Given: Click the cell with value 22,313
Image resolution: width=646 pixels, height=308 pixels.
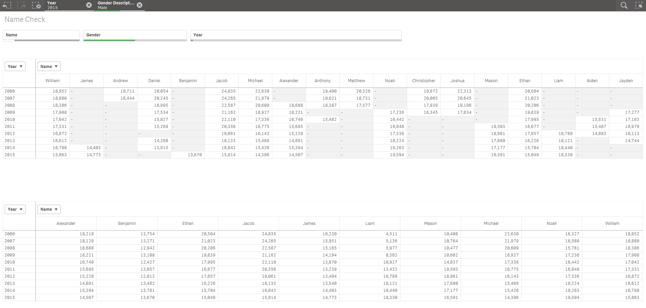Looking at the screenshot, I should 457,91.
